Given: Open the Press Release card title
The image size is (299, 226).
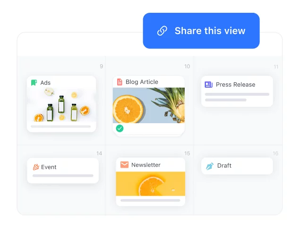Looking at the screenshot, I should tap(236, 84).
